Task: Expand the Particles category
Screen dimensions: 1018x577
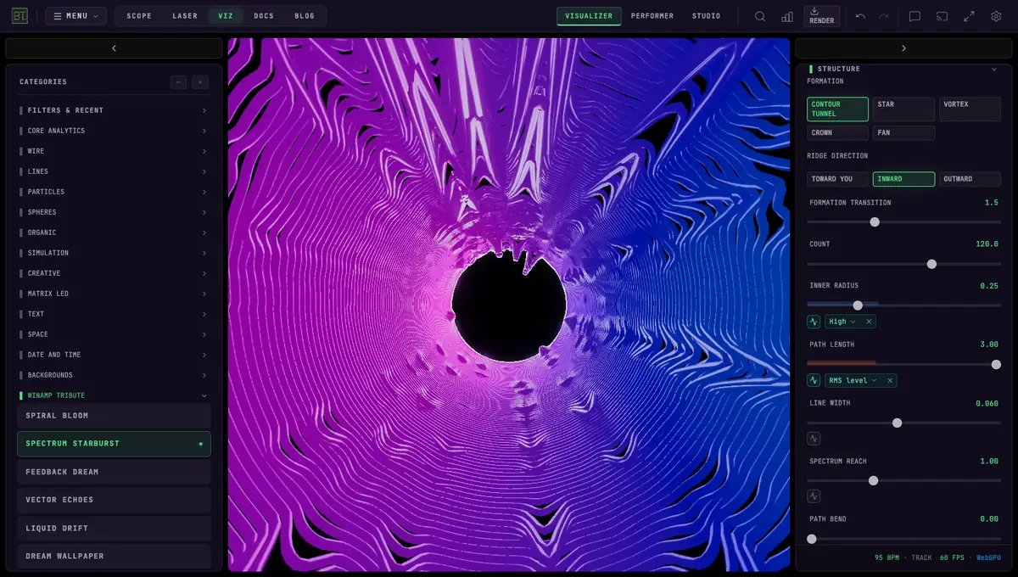Action: [114, 192]
